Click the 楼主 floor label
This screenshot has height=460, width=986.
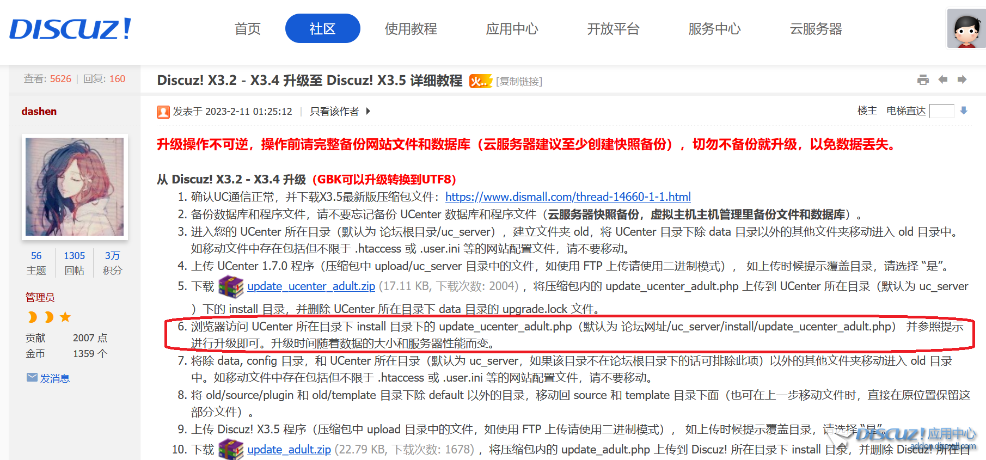(867, 111)
